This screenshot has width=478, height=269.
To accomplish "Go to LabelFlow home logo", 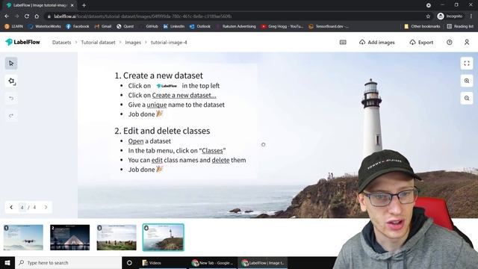I will pos(22,42).
